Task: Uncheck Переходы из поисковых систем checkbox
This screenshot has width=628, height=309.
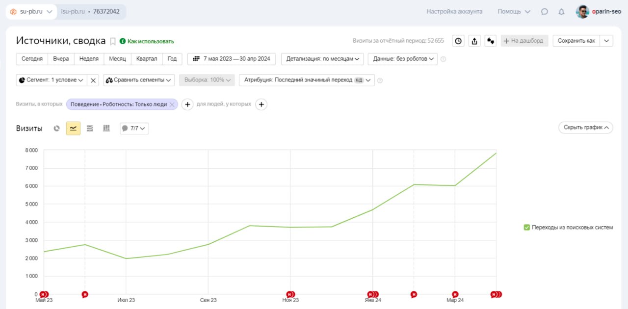Action: coord(527,228)
